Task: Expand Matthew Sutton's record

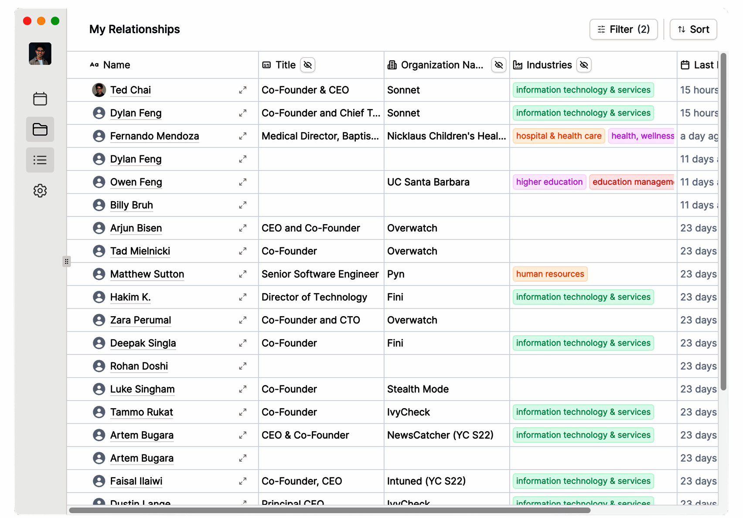Action: pos(243,274)
